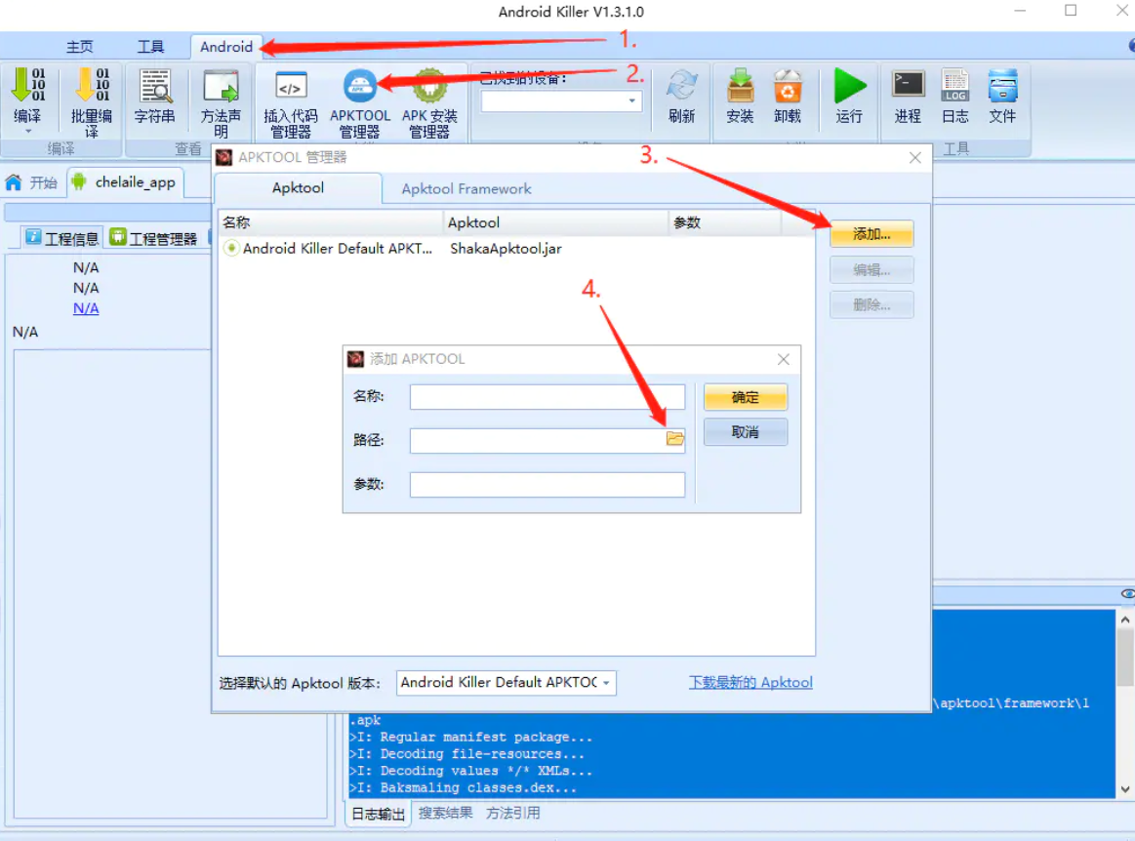Select the 方法引用 tab
The height and width of the screenshot is (841, 1135).
coord(512,813)
